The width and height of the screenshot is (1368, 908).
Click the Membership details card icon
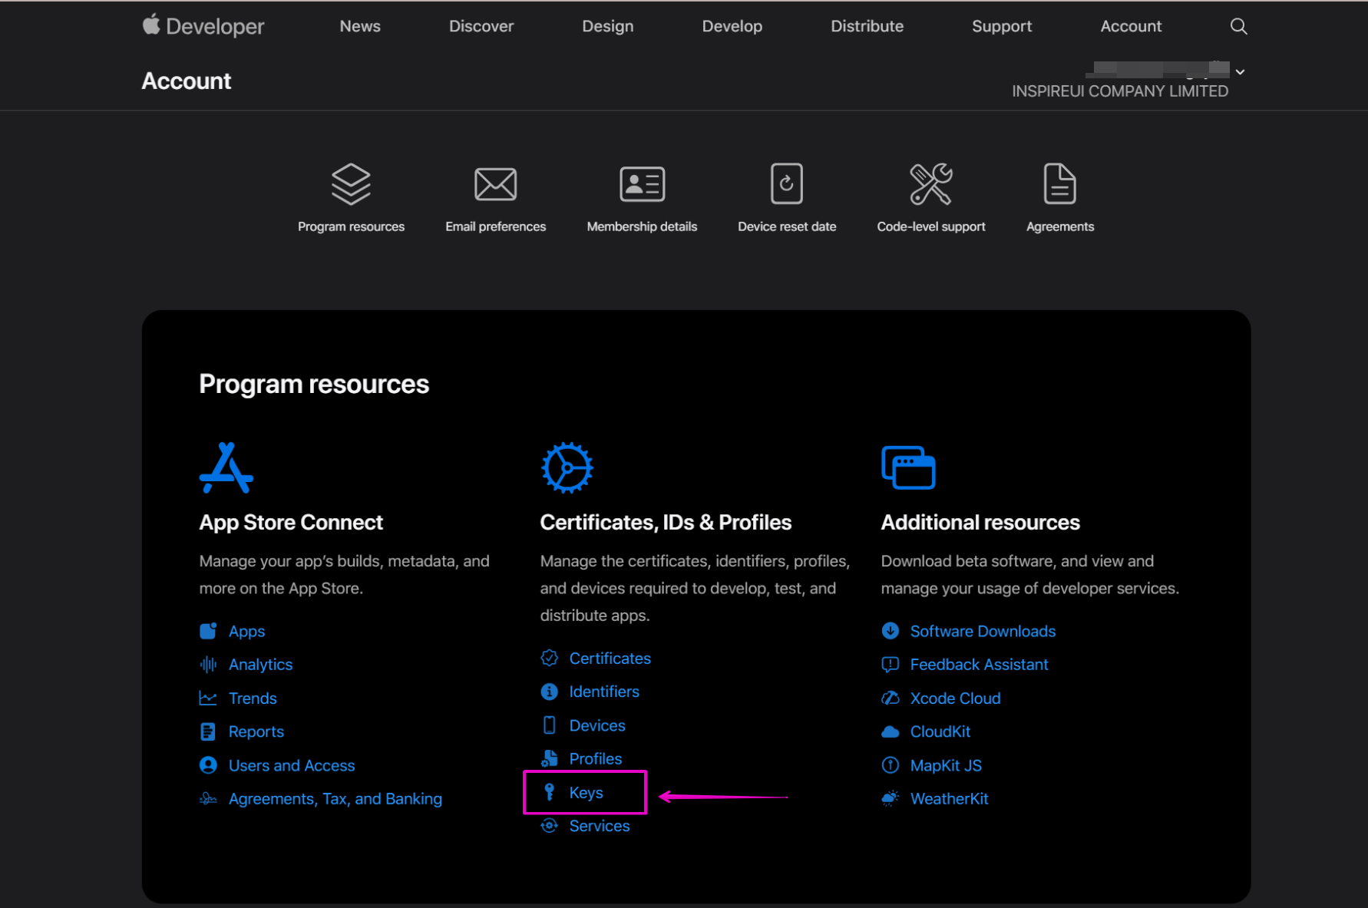[x=642, y=184]
